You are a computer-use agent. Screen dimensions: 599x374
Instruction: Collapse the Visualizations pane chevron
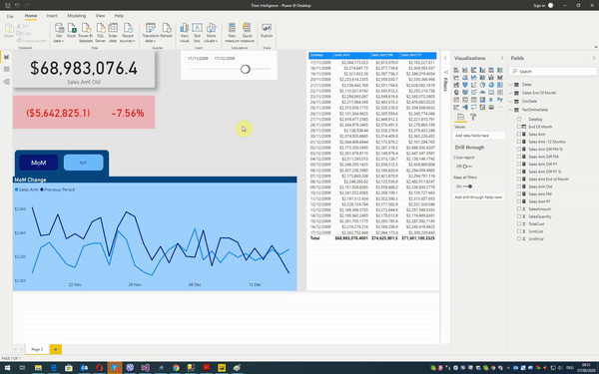(501, 58)
